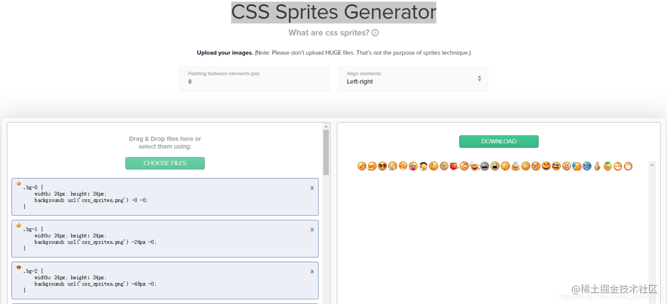Click the hand gesture emoji in sprite preview
Image resolution: width=667 pixels, height=304 pixels.
[x=597, y=166]
